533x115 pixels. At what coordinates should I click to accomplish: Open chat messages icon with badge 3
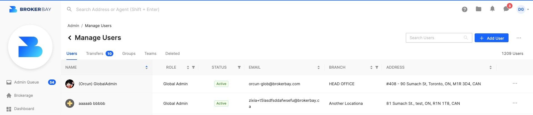[506, 9]
